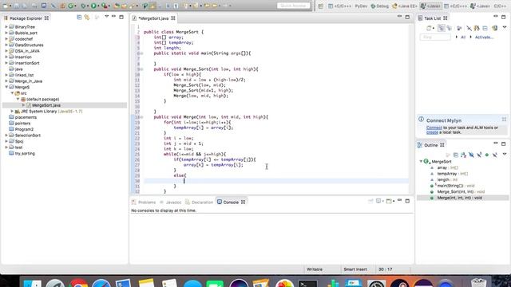Select MergeSort.java in Package Explorer
This screenshot has width=511, height=287.
(x=46, y=105)
